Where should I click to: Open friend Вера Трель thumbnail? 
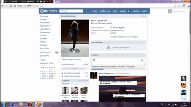coord(84,90)
